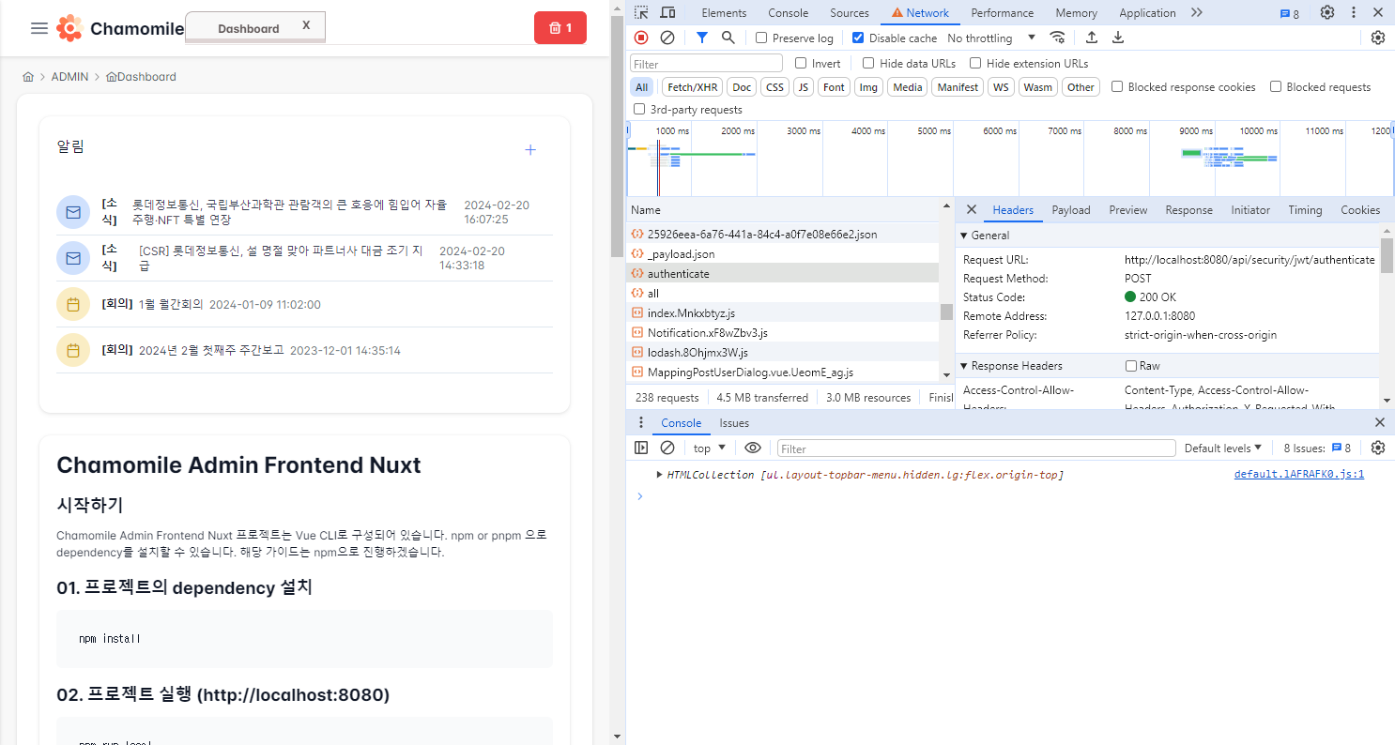Image resolution: width=1395 pixels, height=745 pixels.
Task: Clear the network log
Action: (x=667, y=38)
